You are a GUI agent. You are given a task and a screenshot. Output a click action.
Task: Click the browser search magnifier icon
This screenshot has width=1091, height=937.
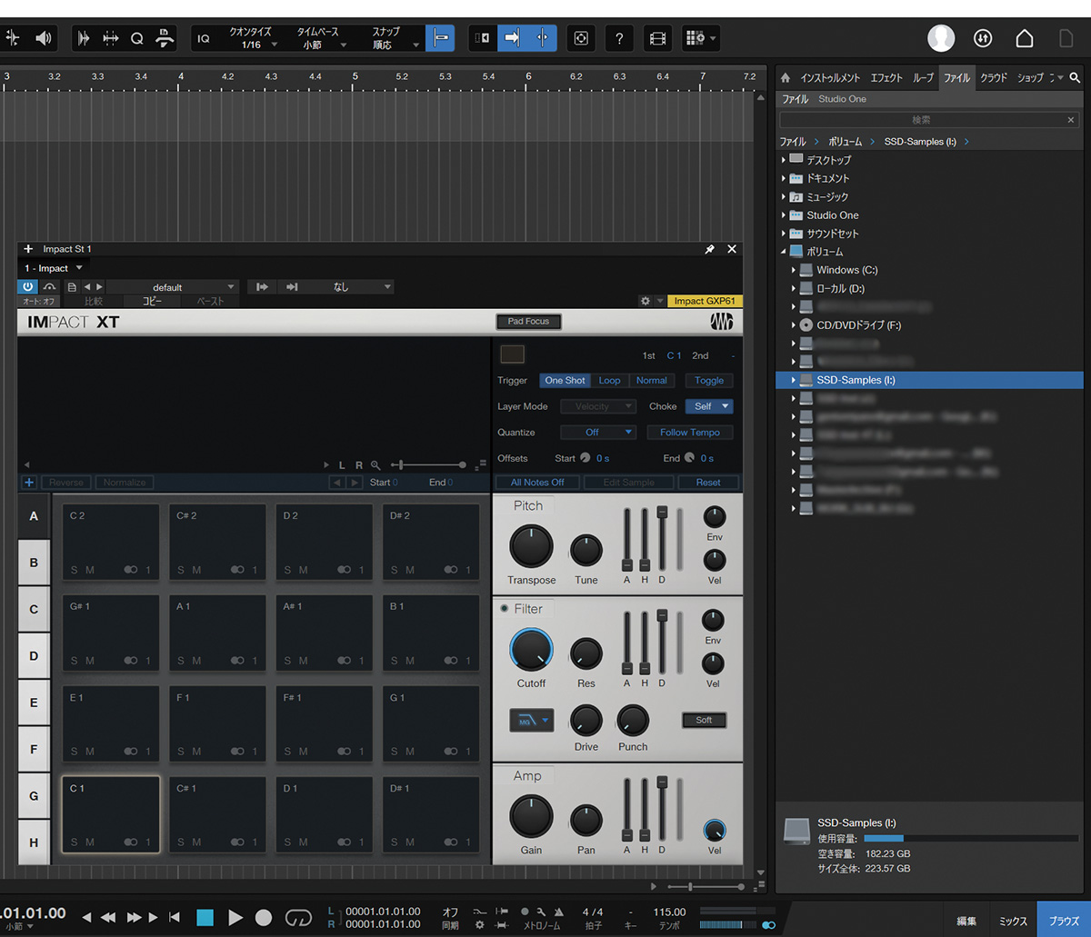[1075, 78]
